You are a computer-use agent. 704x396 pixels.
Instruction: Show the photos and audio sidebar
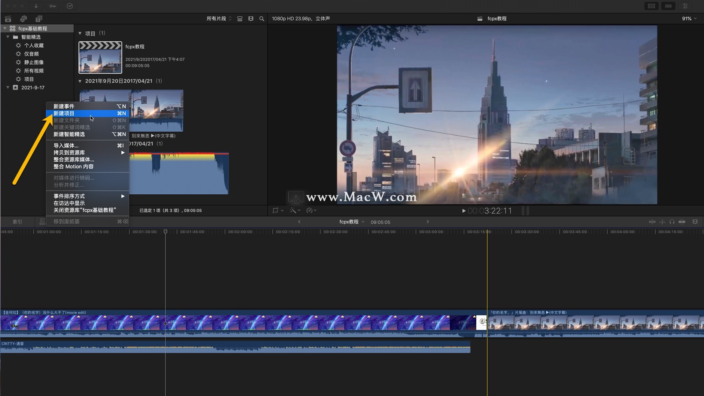23,19
